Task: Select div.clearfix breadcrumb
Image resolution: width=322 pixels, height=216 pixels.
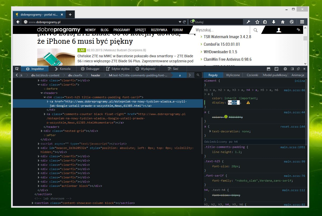Action: [75, 75]
